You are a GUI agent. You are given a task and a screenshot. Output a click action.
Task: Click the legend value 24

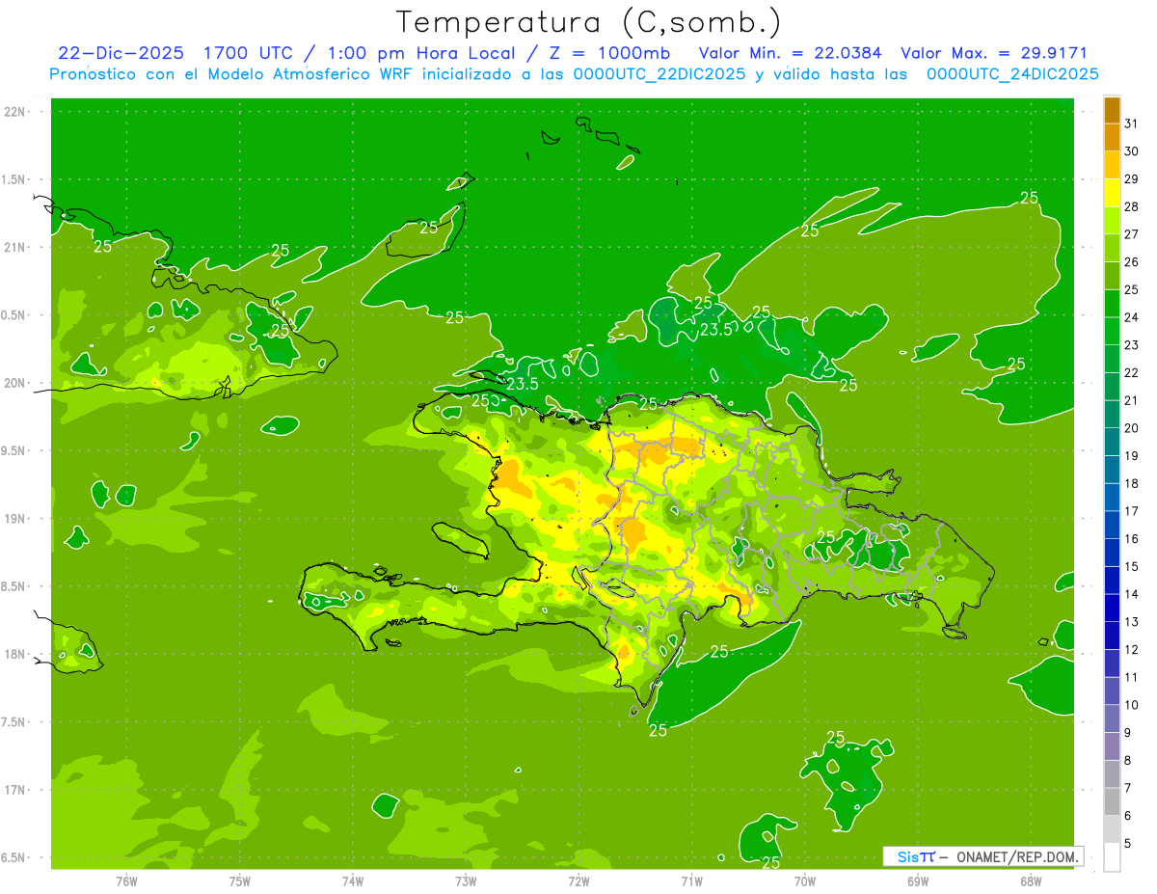[x=1132, y=317]
